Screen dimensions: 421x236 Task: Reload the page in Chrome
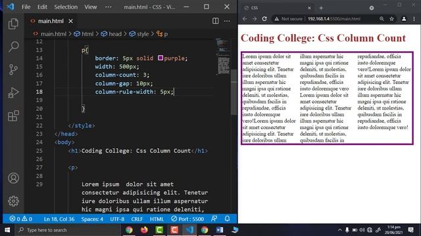(x=264, y=19)
